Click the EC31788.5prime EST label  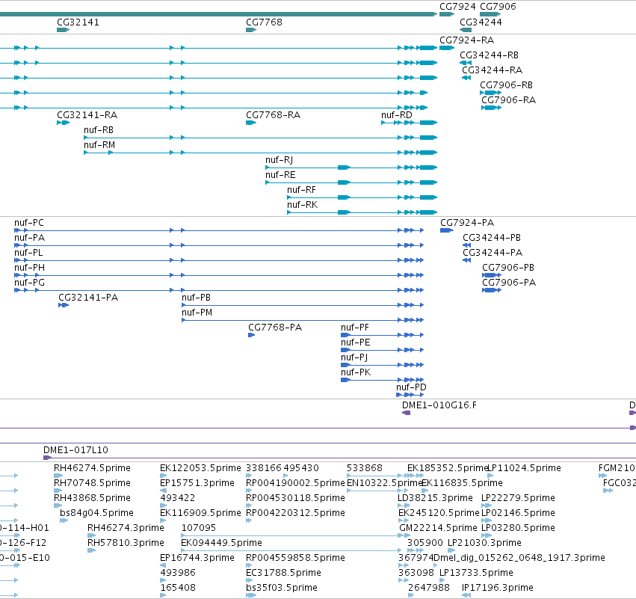[283, 573]
